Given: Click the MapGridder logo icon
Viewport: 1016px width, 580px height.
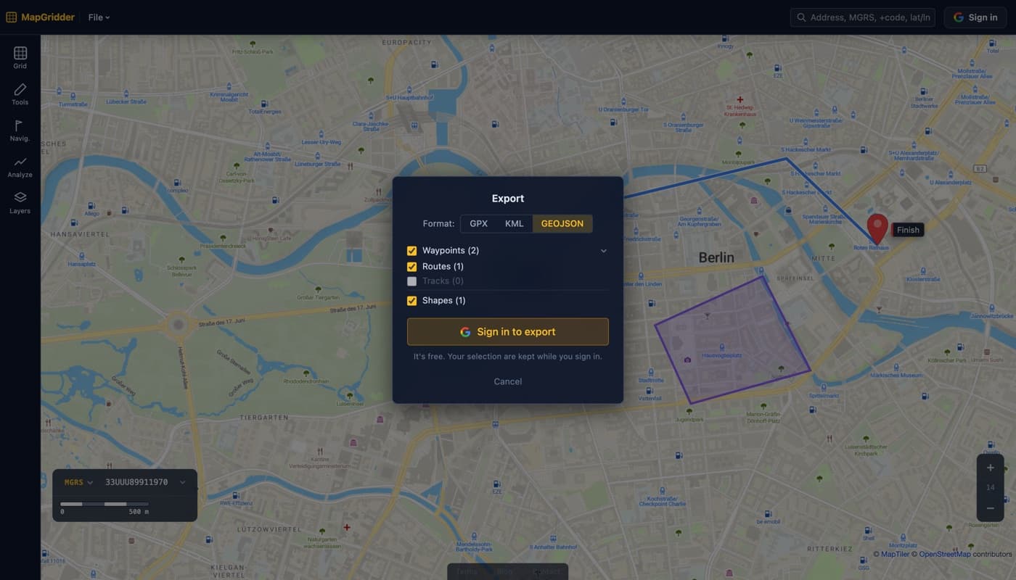Looking at the screenshot, I should [12, 17].
